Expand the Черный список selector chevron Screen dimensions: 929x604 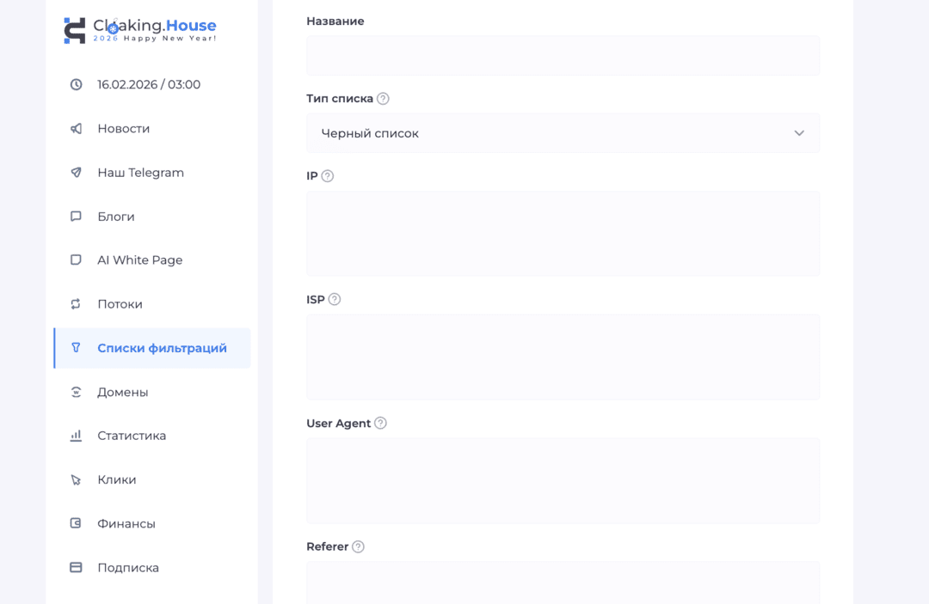[799, 133]
